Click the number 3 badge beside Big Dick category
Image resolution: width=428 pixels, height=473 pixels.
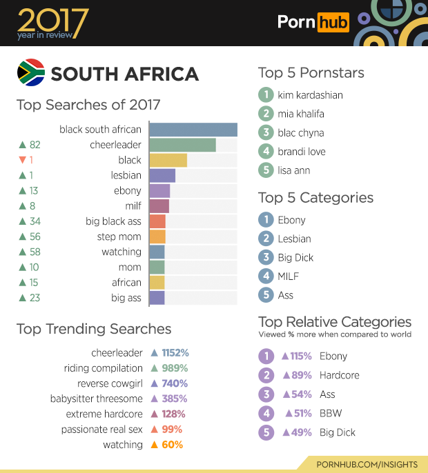tap(266, 257)
